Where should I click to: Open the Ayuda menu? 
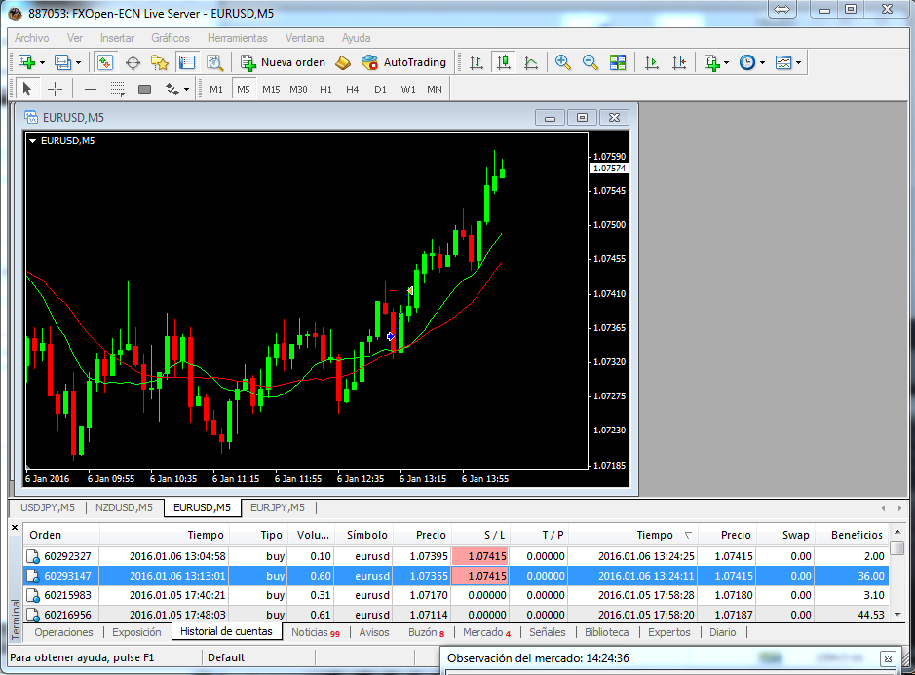356,38
